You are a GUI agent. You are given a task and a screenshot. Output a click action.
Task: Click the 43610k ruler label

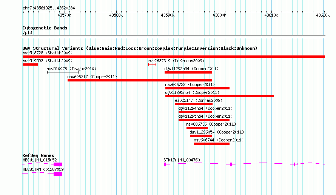click(x=271, y=15)
